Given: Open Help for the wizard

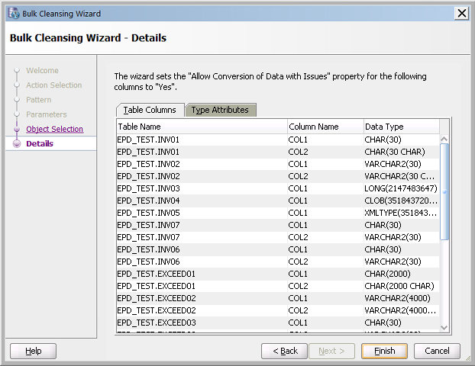Looking at the screenshot, I should pyautogui.click(x=33, y=351).
